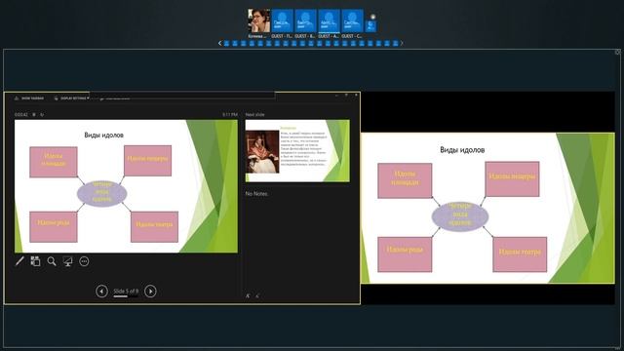Select the GUEST - C participant tile
This screenshot has width=624, height=351.
(x=353, y=20)
